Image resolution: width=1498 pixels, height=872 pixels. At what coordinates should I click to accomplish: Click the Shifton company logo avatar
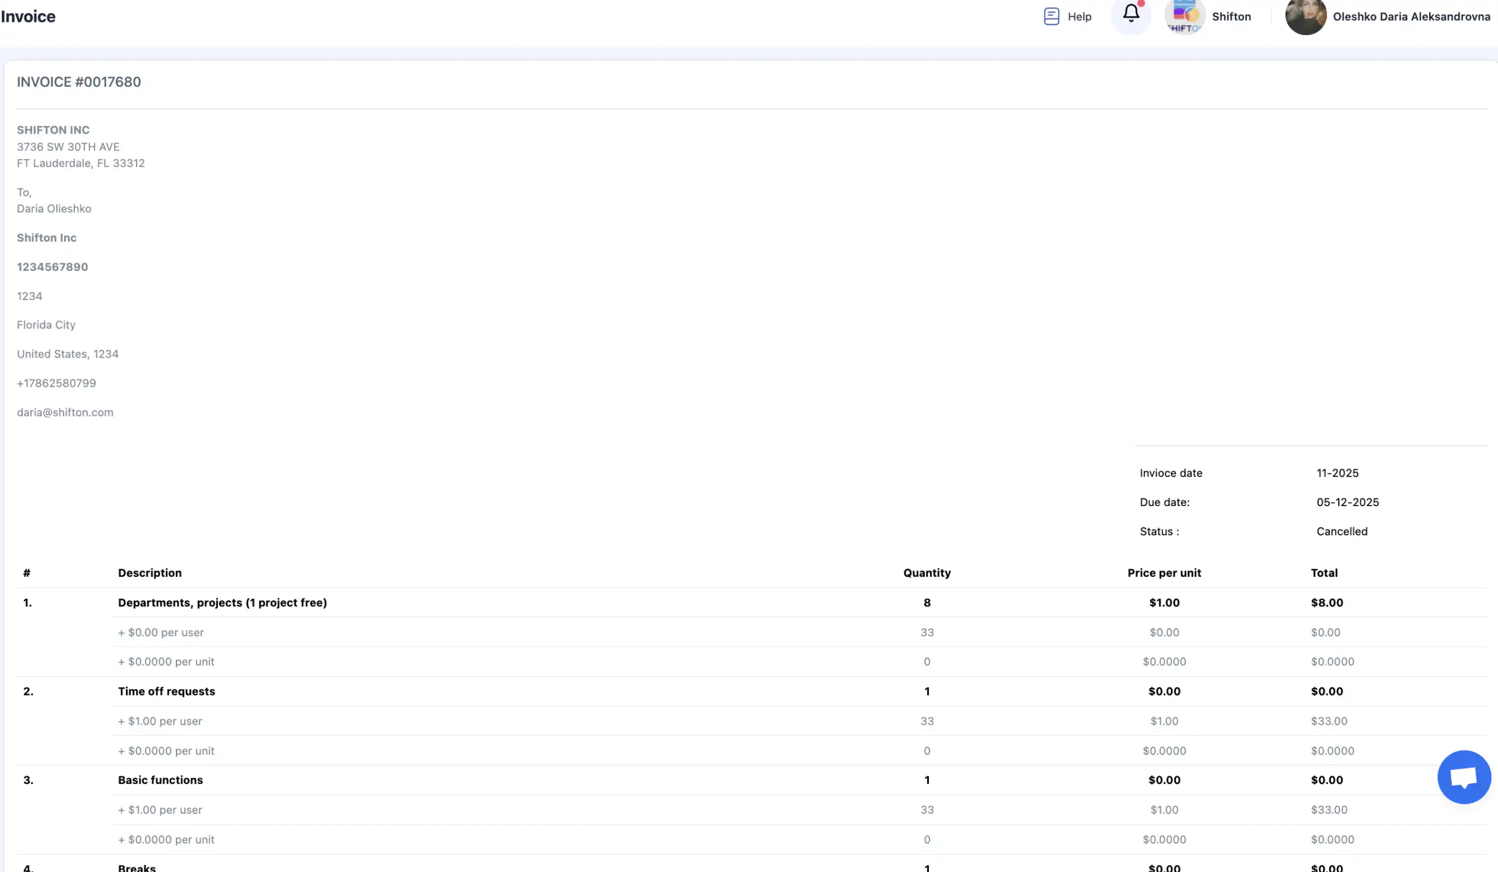(x=1184, y=16)
